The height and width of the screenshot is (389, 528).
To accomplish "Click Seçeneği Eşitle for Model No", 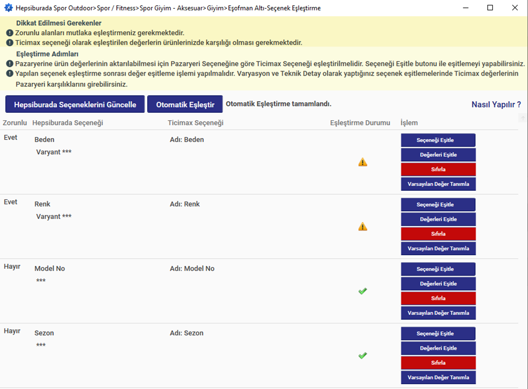I will coord(438,269).
